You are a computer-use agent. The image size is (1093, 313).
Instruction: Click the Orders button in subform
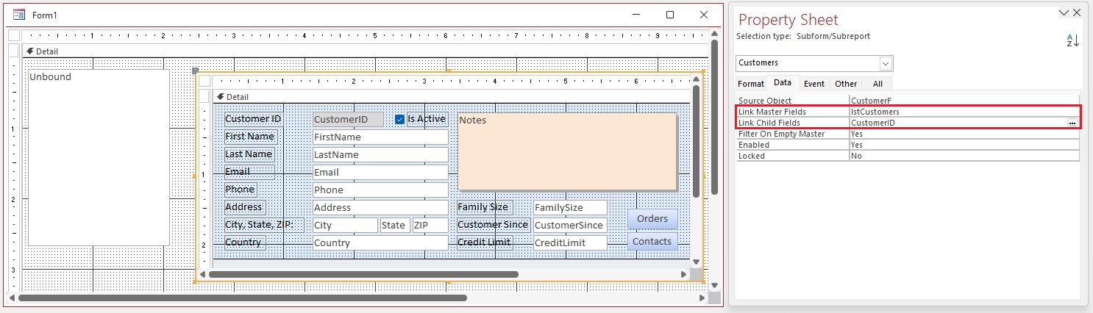tap(652, 218)
